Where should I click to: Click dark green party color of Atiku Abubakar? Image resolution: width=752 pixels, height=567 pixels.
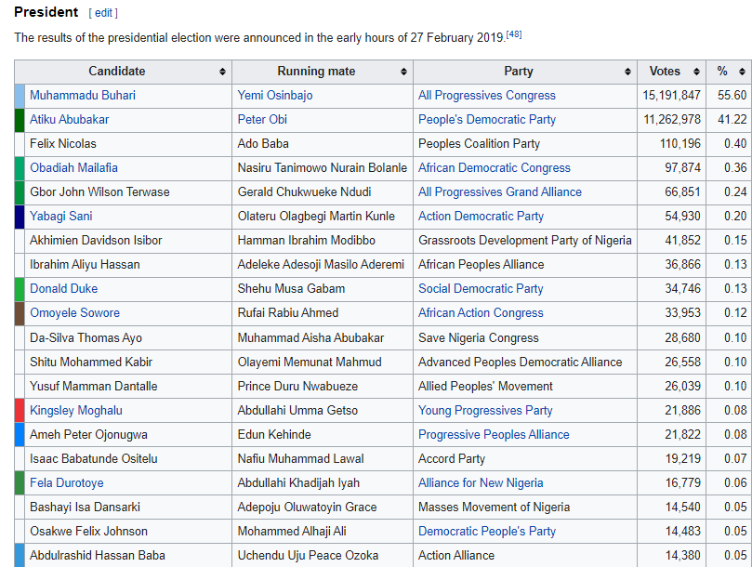tap(20, 120)
